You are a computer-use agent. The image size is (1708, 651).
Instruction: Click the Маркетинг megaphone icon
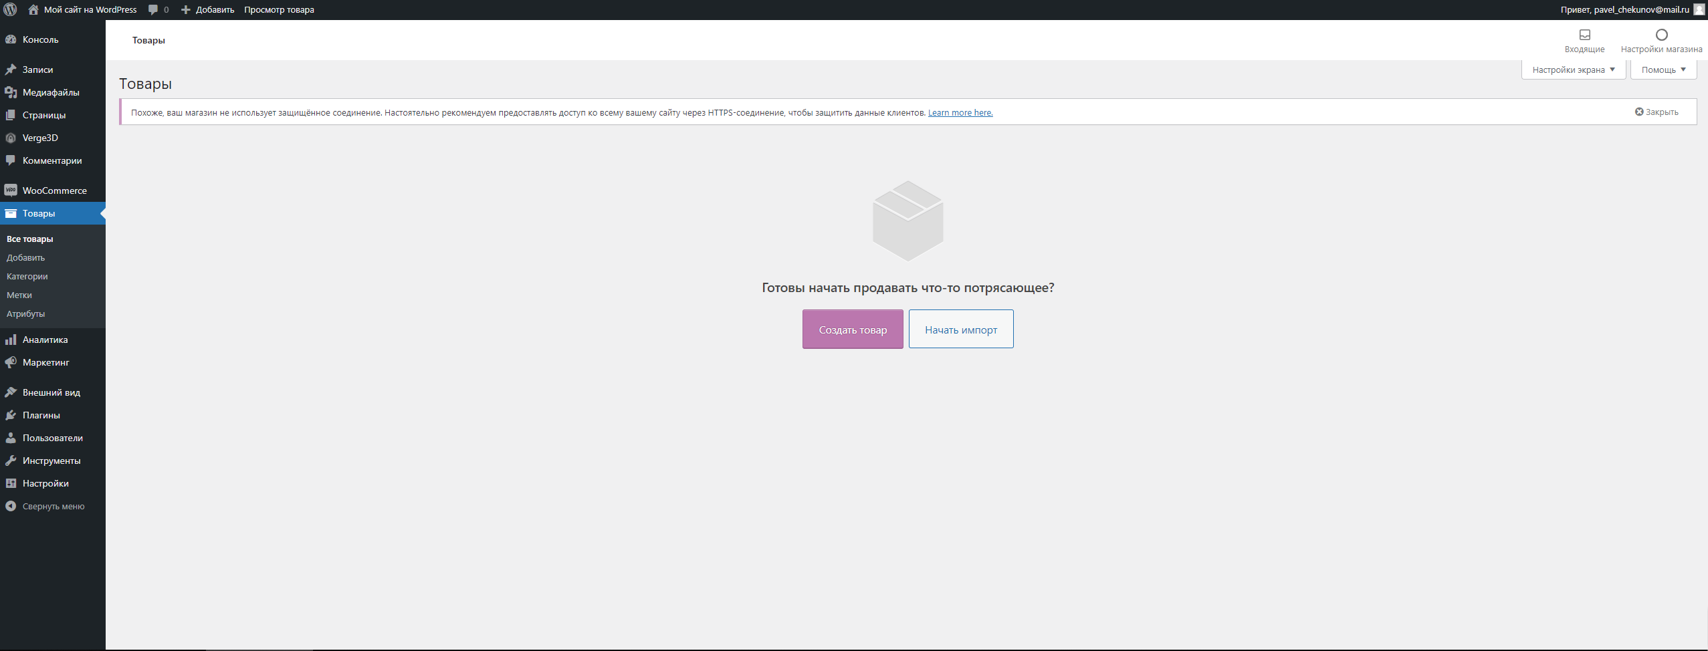(x=11, y=362)
